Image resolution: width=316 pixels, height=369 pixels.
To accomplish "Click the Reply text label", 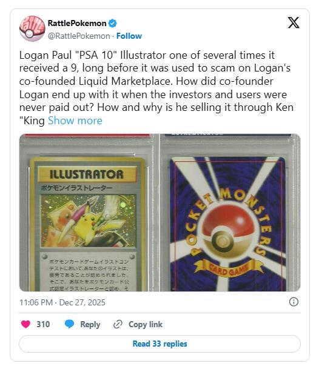I will pos(90,324).
